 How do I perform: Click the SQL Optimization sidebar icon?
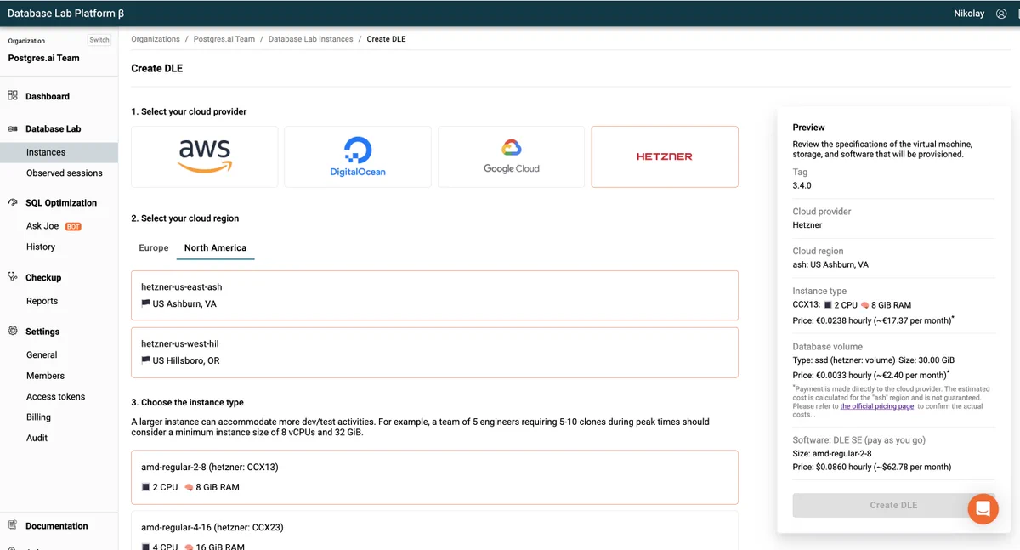(x=13, y=202)
